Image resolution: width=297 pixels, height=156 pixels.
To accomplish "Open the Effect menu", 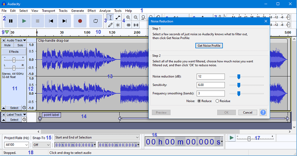I will click(x=92, y=11).
